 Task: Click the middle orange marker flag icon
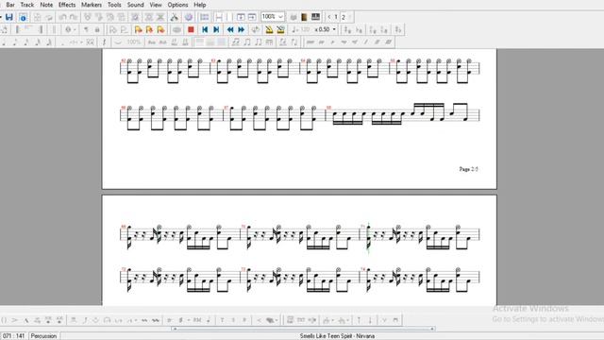(149, 29)
